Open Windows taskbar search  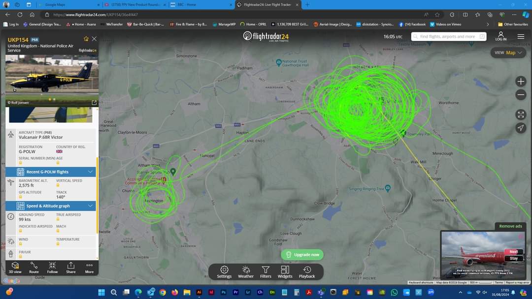tap(114, 292)
